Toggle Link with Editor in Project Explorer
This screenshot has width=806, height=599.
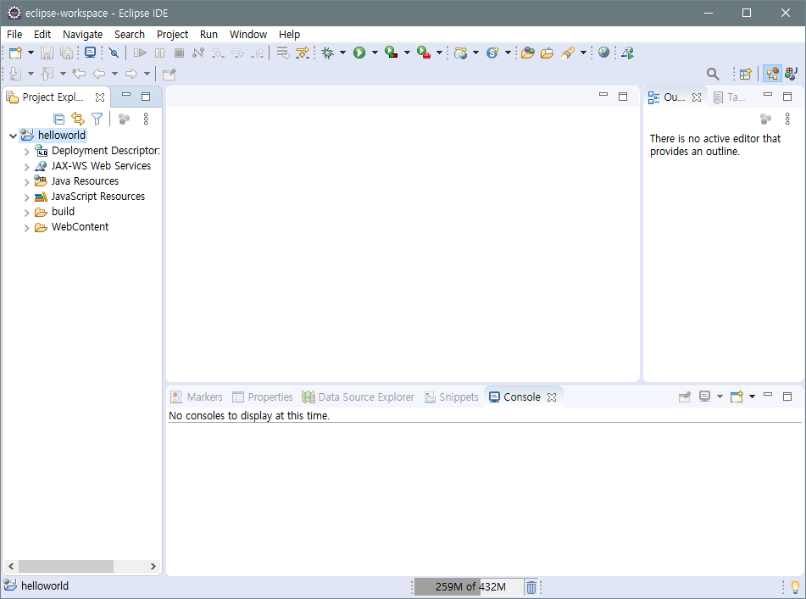pyautogui.click(x=78, y=119)
